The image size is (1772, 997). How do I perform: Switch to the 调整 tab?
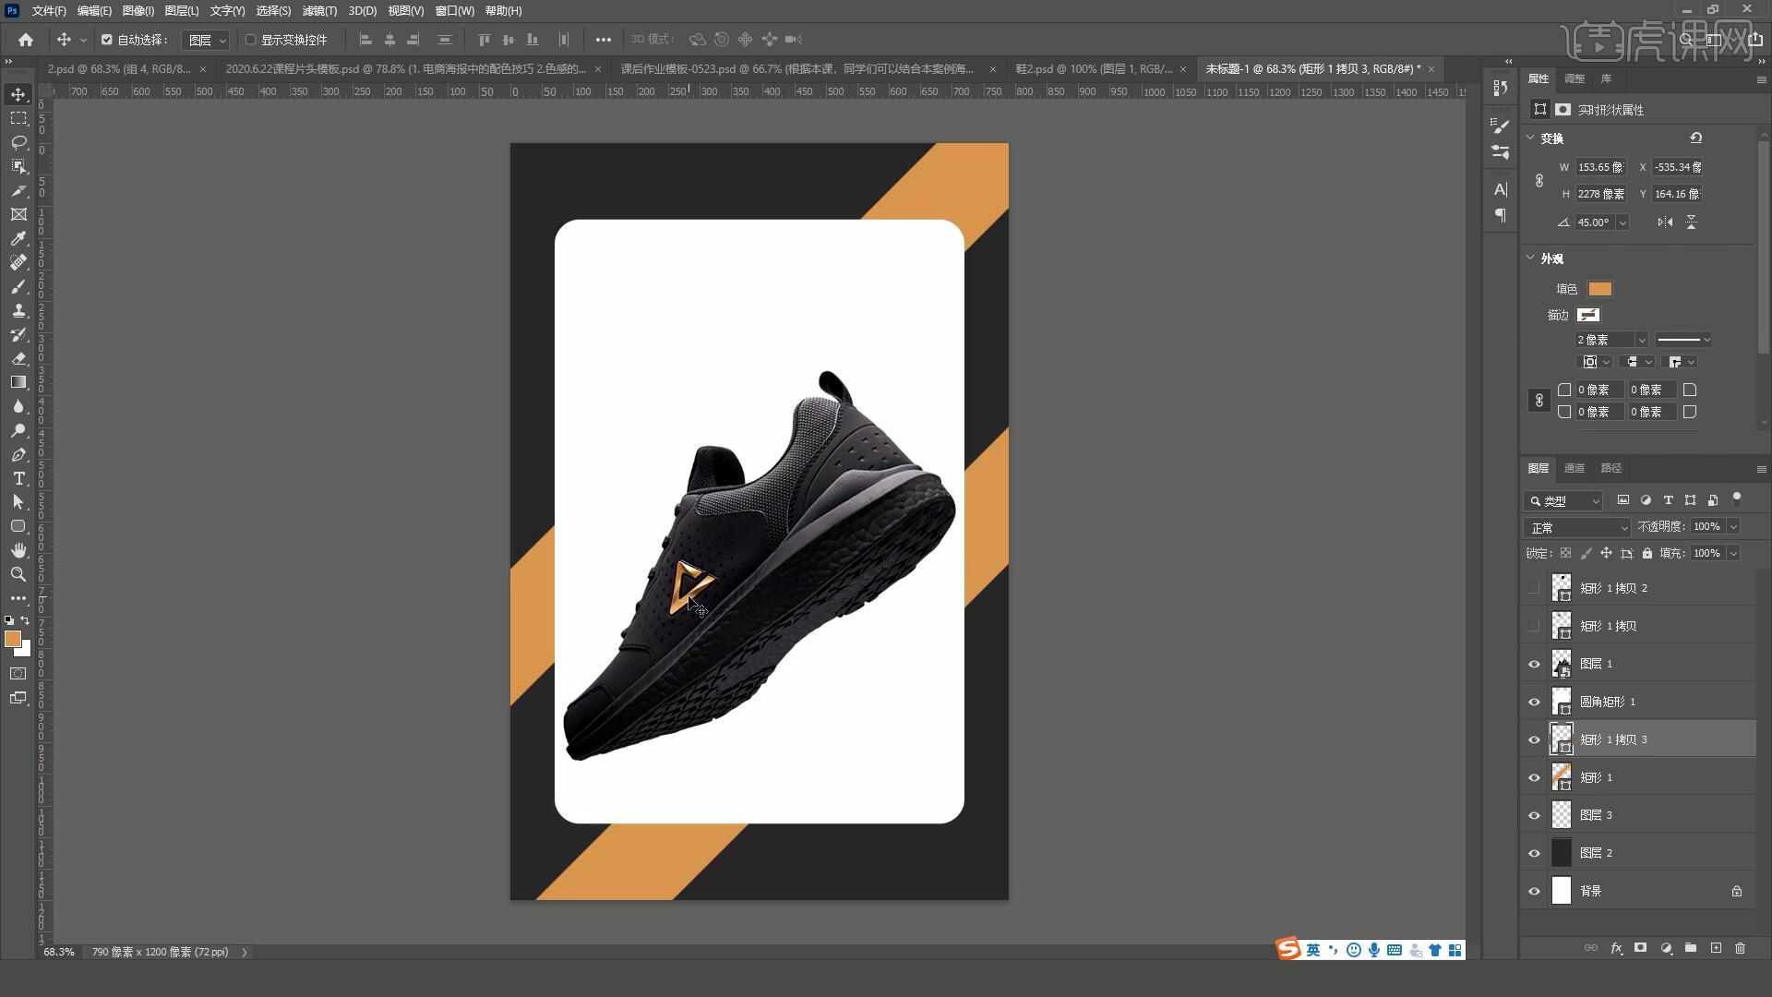(x=1574, y=78)
